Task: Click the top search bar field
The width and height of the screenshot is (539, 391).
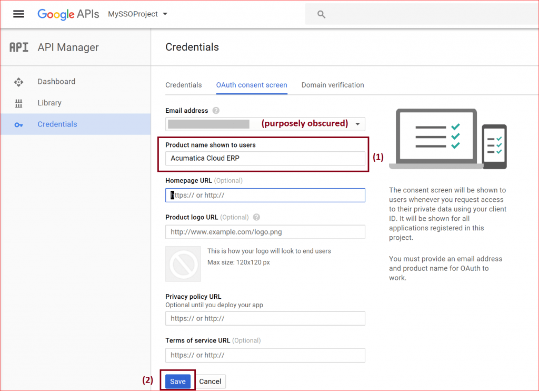Action: pos(422,14)
